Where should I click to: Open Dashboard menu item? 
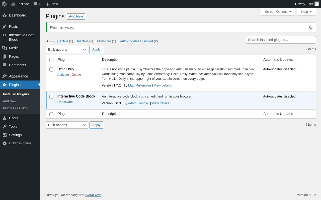tap(20, 15)
